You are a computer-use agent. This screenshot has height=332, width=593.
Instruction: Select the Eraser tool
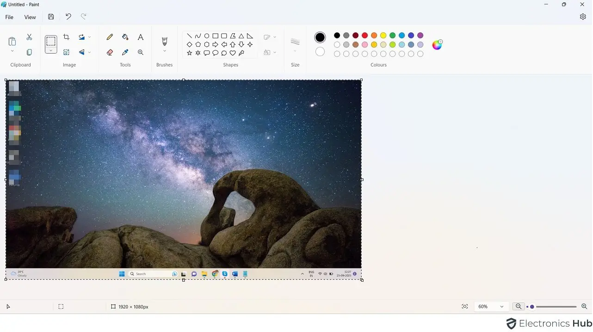[x=110, y=52]
